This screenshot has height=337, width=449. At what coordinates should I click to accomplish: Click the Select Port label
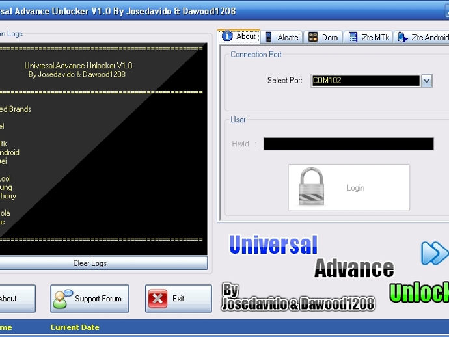[284, 81]
